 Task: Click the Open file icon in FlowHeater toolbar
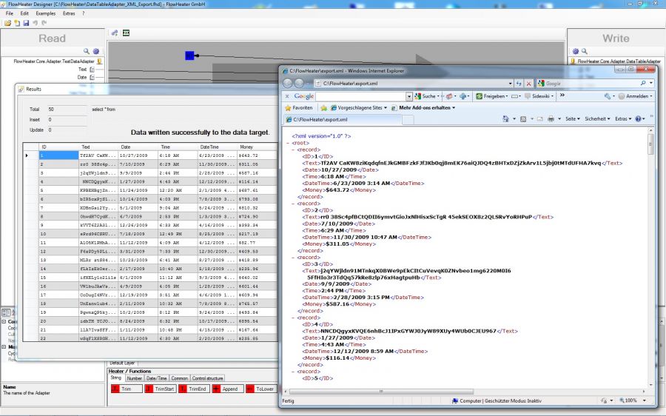pyautogui.click(x=7, y=23)
